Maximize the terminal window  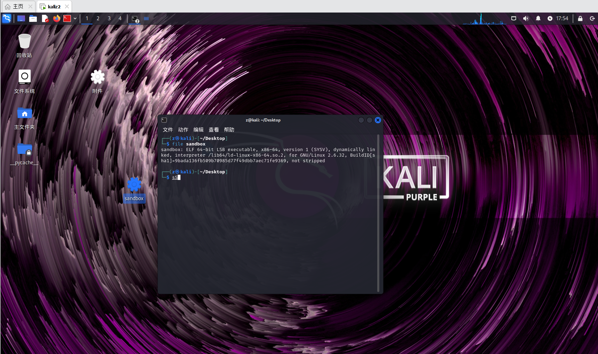[370, 120]
